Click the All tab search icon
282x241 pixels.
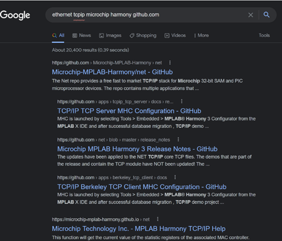click(54, 36)
